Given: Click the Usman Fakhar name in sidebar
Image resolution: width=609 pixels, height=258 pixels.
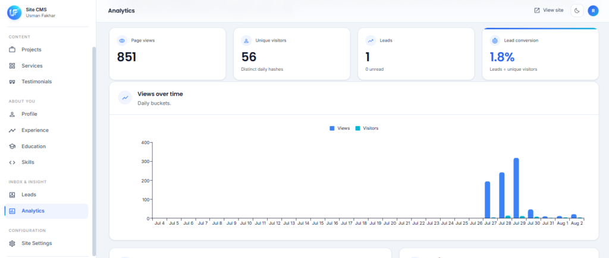Looking at the screenshot, I should [x=39, y=16].
